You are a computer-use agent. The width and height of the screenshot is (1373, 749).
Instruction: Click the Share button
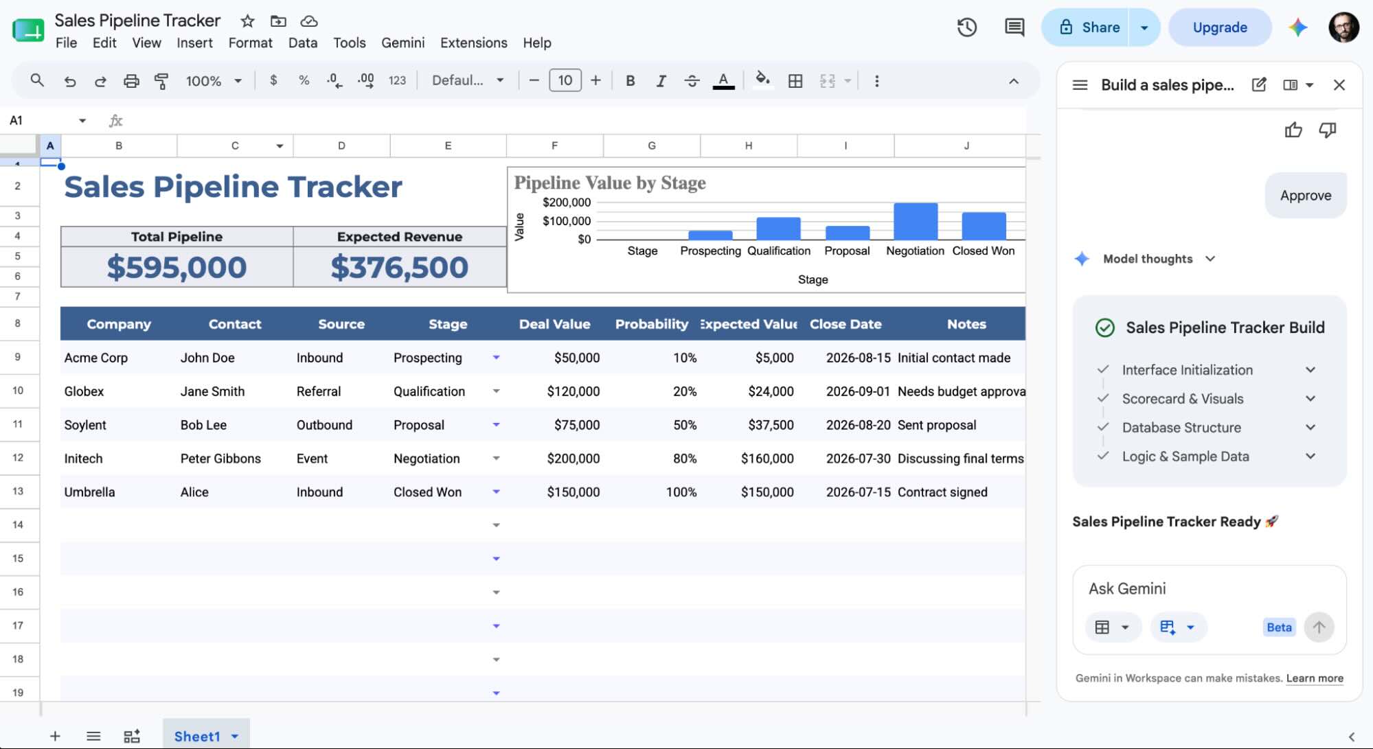[x=1085, y=27]
